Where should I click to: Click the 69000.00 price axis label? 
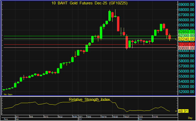186,5
